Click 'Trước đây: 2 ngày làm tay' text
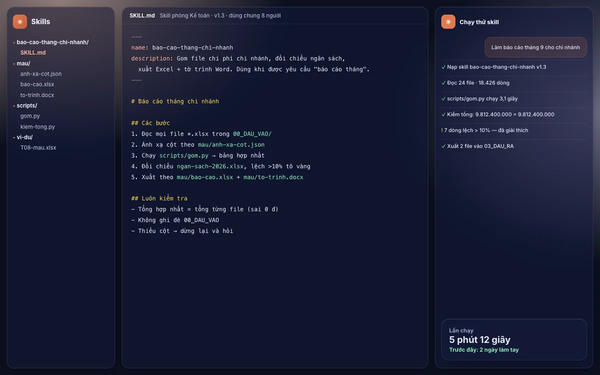The image size is (600, 375). pyautogui.click(x=483, y=350)
